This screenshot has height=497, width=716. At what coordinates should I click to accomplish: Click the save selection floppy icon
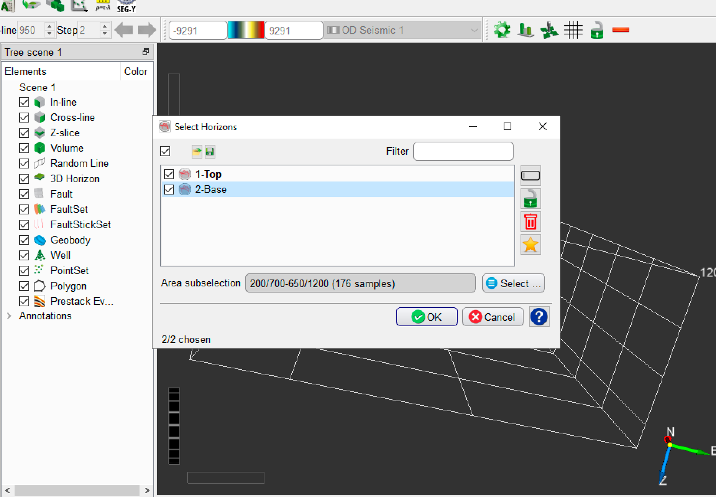click(210, 152)
